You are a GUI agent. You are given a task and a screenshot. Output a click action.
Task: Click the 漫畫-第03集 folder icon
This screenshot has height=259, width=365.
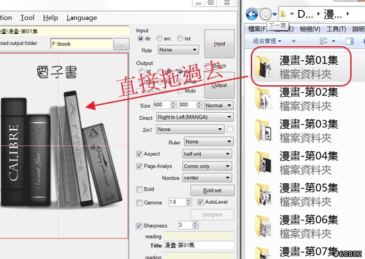[x=264, y=131]
